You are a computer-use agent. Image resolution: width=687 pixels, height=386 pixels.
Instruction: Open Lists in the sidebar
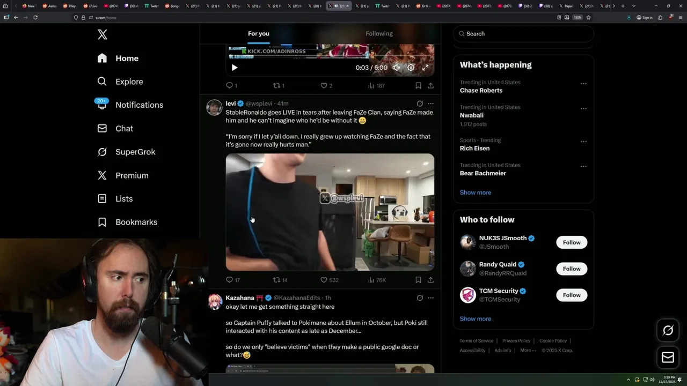pyautogui.click(x=115, y=199)
